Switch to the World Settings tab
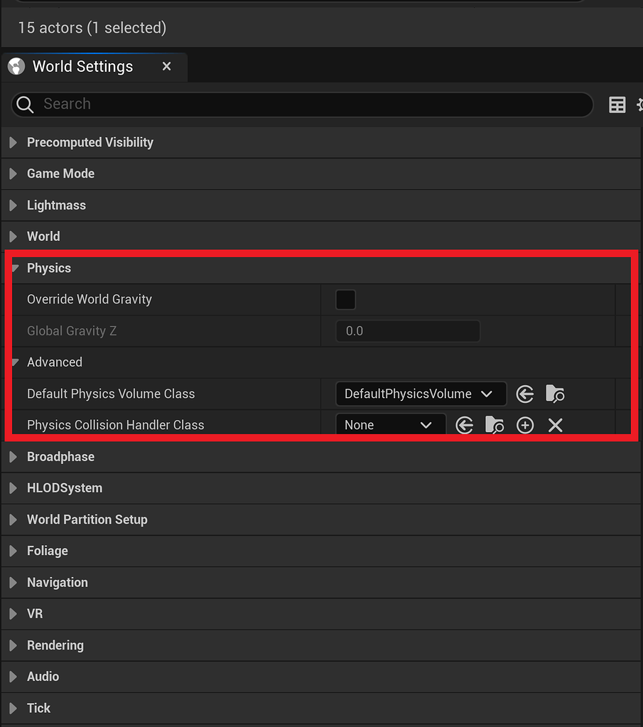This screenshot has height=727, width=643. click(x=82, y=66)
